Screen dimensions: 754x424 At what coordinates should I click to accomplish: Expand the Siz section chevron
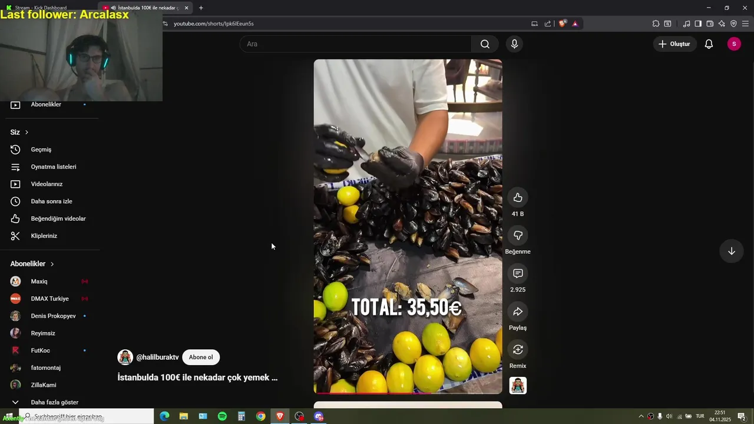point(27,132)
